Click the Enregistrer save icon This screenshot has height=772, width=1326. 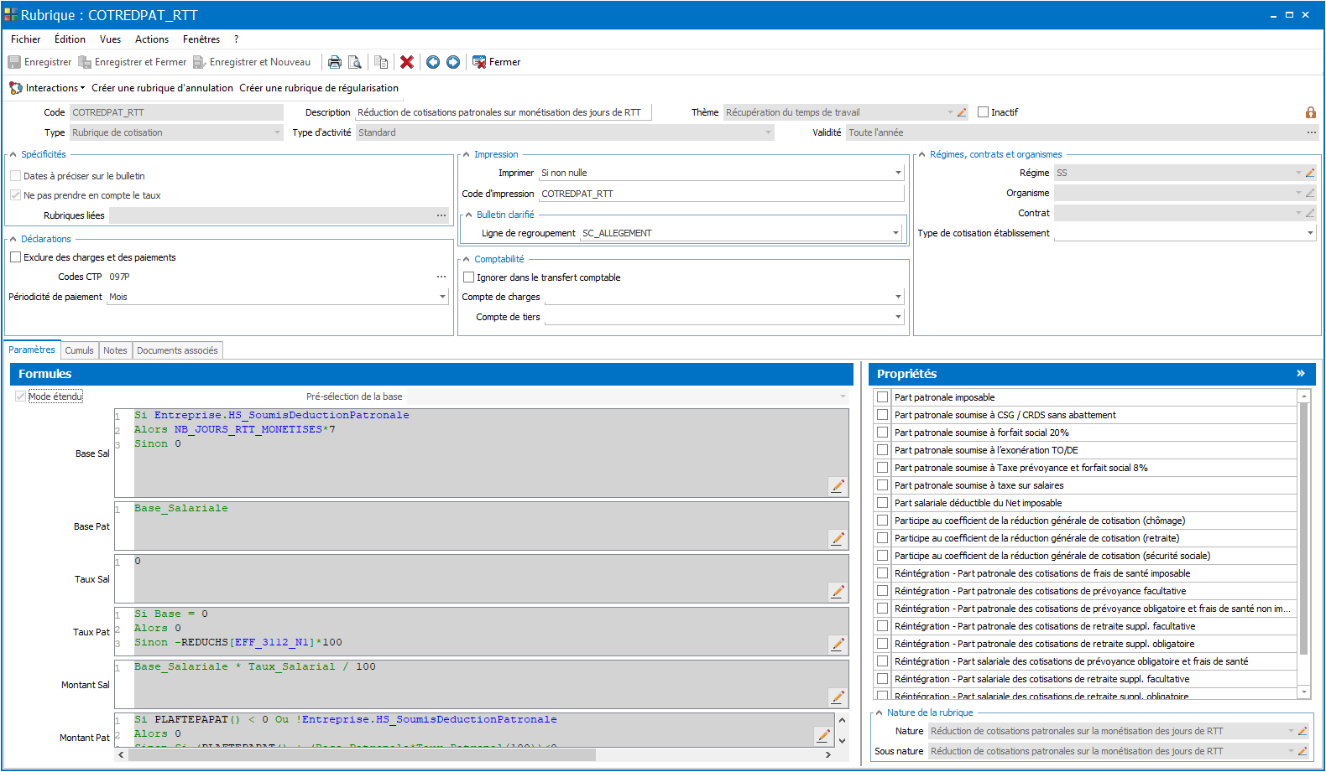(x=14, y=62)
